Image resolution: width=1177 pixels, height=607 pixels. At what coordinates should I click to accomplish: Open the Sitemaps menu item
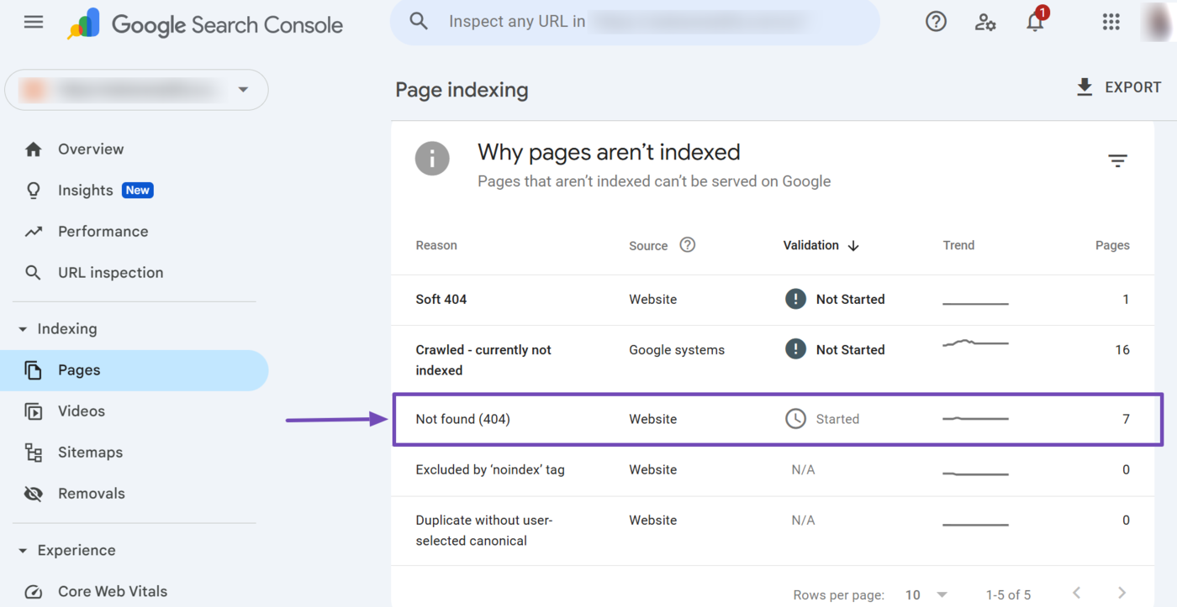point(90,453)
